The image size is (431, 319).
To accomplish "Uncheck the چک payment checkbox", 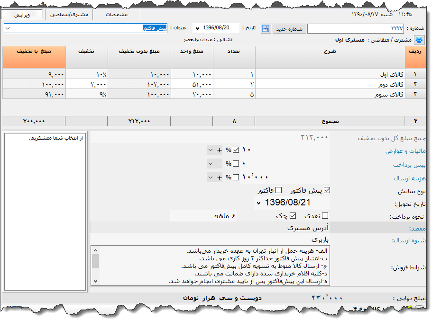I will (293, 215).
